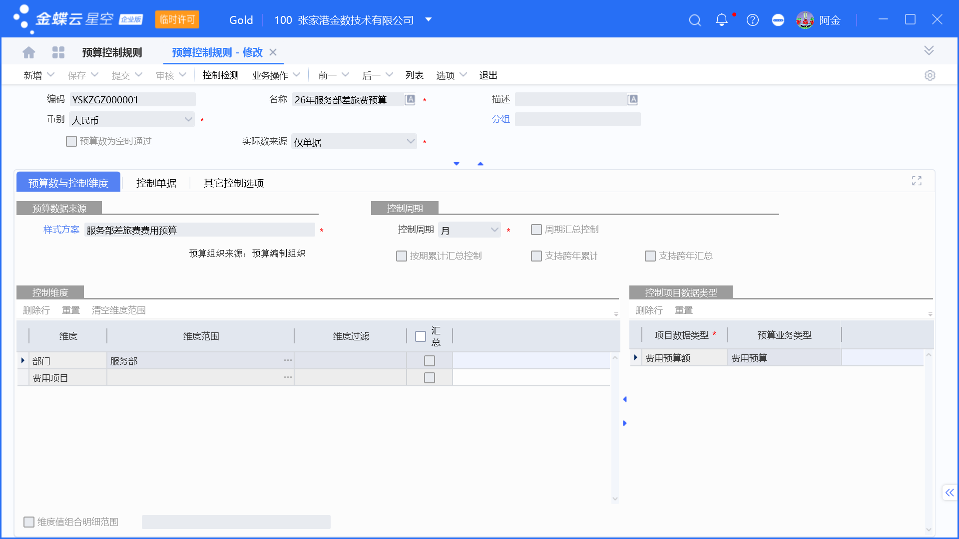Open the organization dropdown arrow
This screenshot has height=539, width=959.
coord(428,19)
